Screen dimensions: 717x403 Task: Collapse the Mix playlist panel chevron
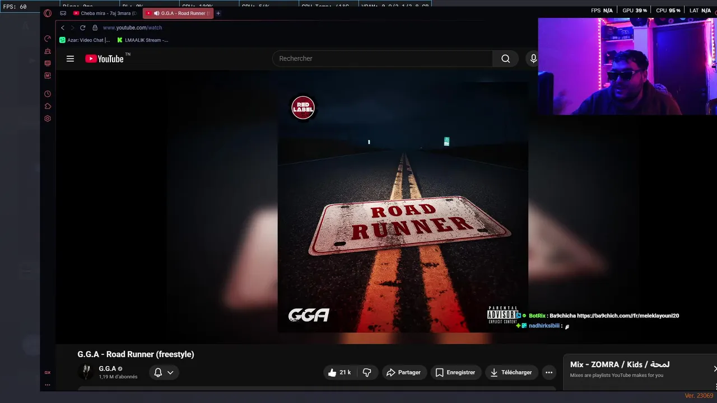(715, 368)
